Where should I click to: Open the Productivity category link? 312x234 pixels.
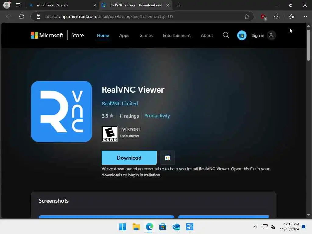click(x=157, y=116)
